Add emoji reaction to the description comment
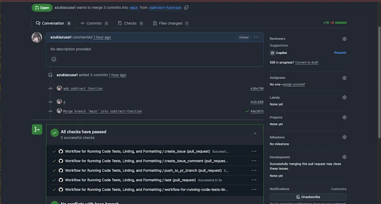 tap(54, 59)
